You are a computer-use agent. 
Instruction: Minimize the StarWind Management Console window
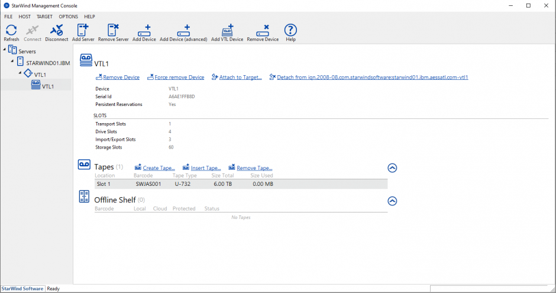510,6
